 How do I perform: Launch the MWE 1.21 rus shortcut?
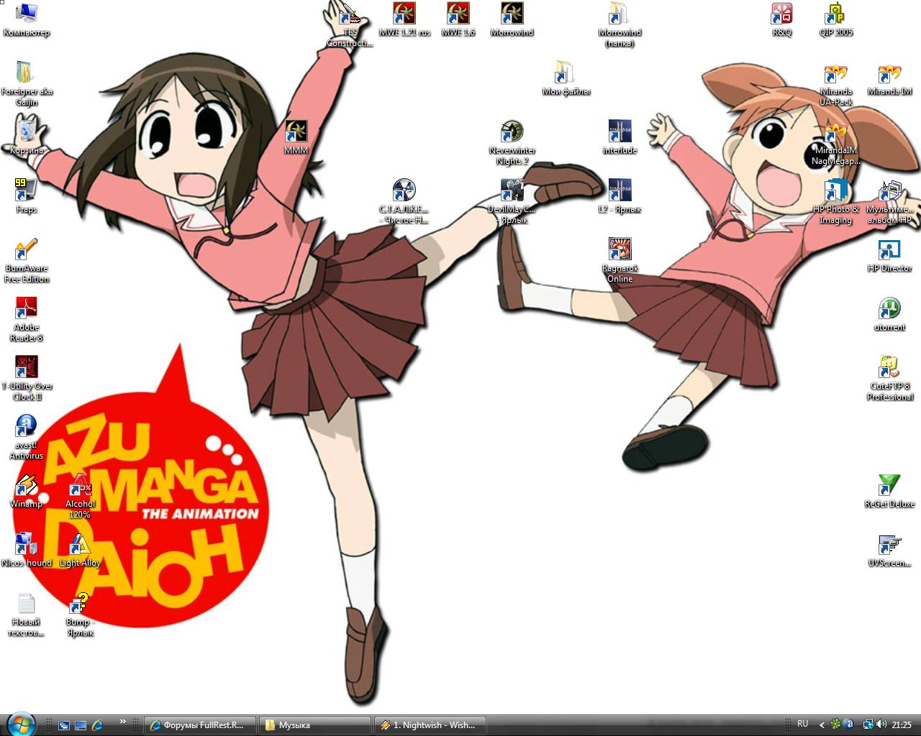point(404,19)
